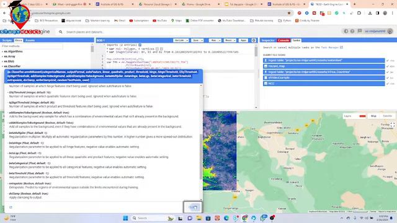Screen dimensions: 397x223
Task: Open the Online PDF converter bookmark
Action: (200, 20)
